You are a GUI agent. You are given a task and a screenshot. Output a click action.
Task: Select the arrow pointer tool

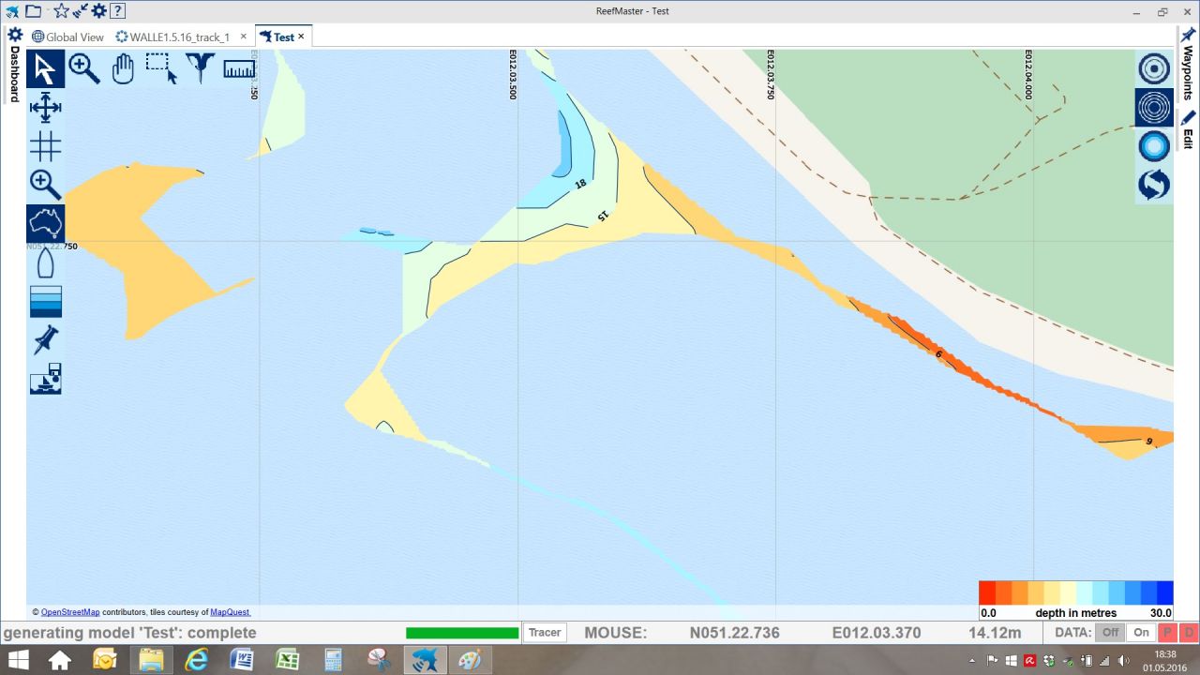tap(45, 69)
